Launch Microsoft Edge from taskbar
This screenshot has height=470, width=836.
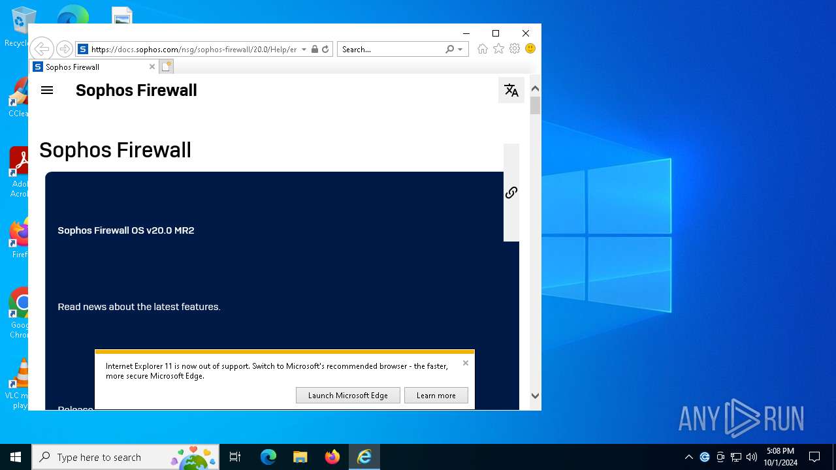[x=268, y=457]
